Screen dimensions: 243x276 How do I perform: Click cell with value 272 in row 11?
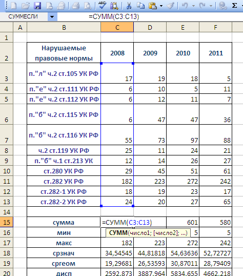(x=183, y=181)
